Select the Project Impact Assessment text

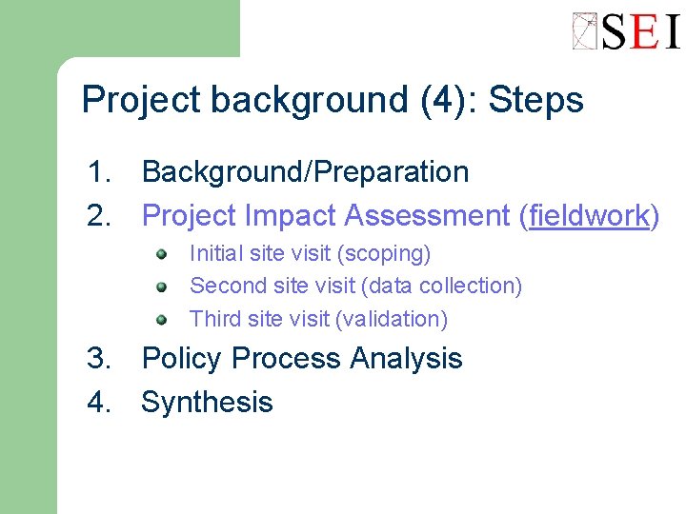pos(326,216)
